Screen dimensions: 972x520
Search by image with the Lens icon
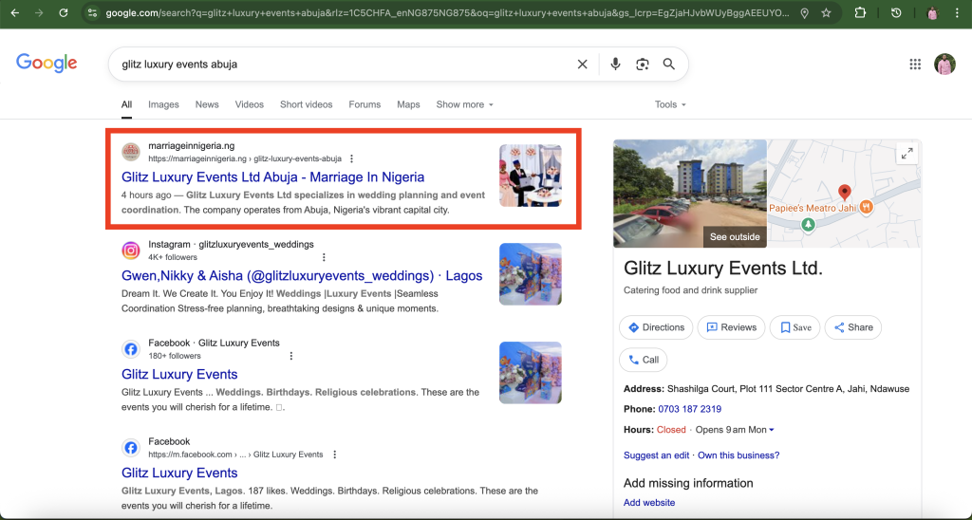(643, 64)
